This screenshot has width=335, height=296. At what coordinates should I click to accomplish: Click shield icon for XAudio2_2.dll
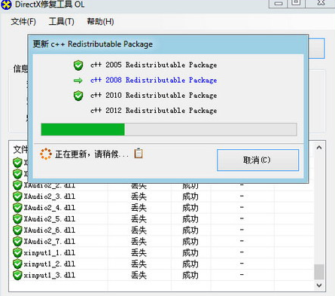pos(17,185)
